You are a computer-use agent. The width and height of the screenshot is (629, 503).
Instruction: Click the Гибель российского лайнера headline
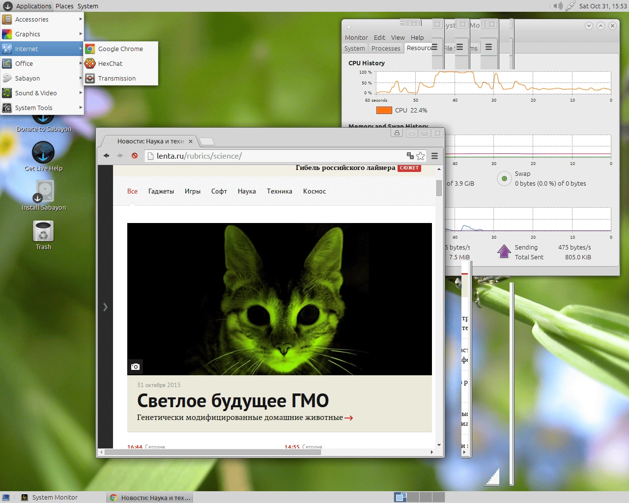coord(345,168)
